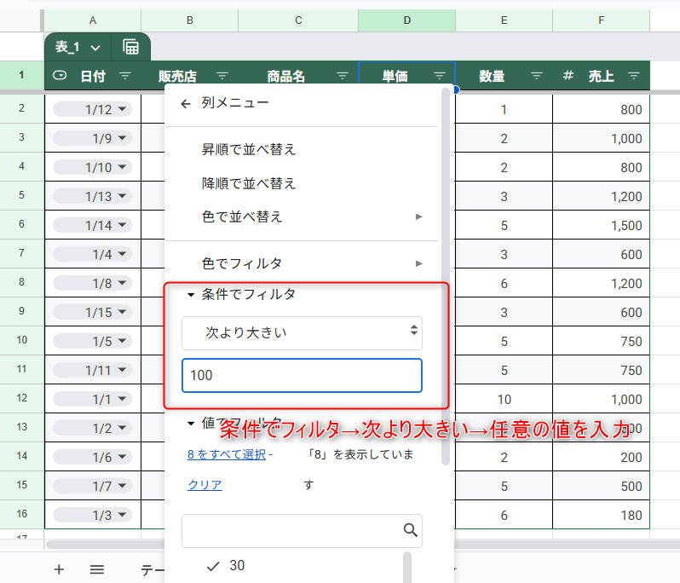This screenshot has width=680, height=583.
Task: Click the 8 をすべて選択 link
Action: tap(226, 454)
